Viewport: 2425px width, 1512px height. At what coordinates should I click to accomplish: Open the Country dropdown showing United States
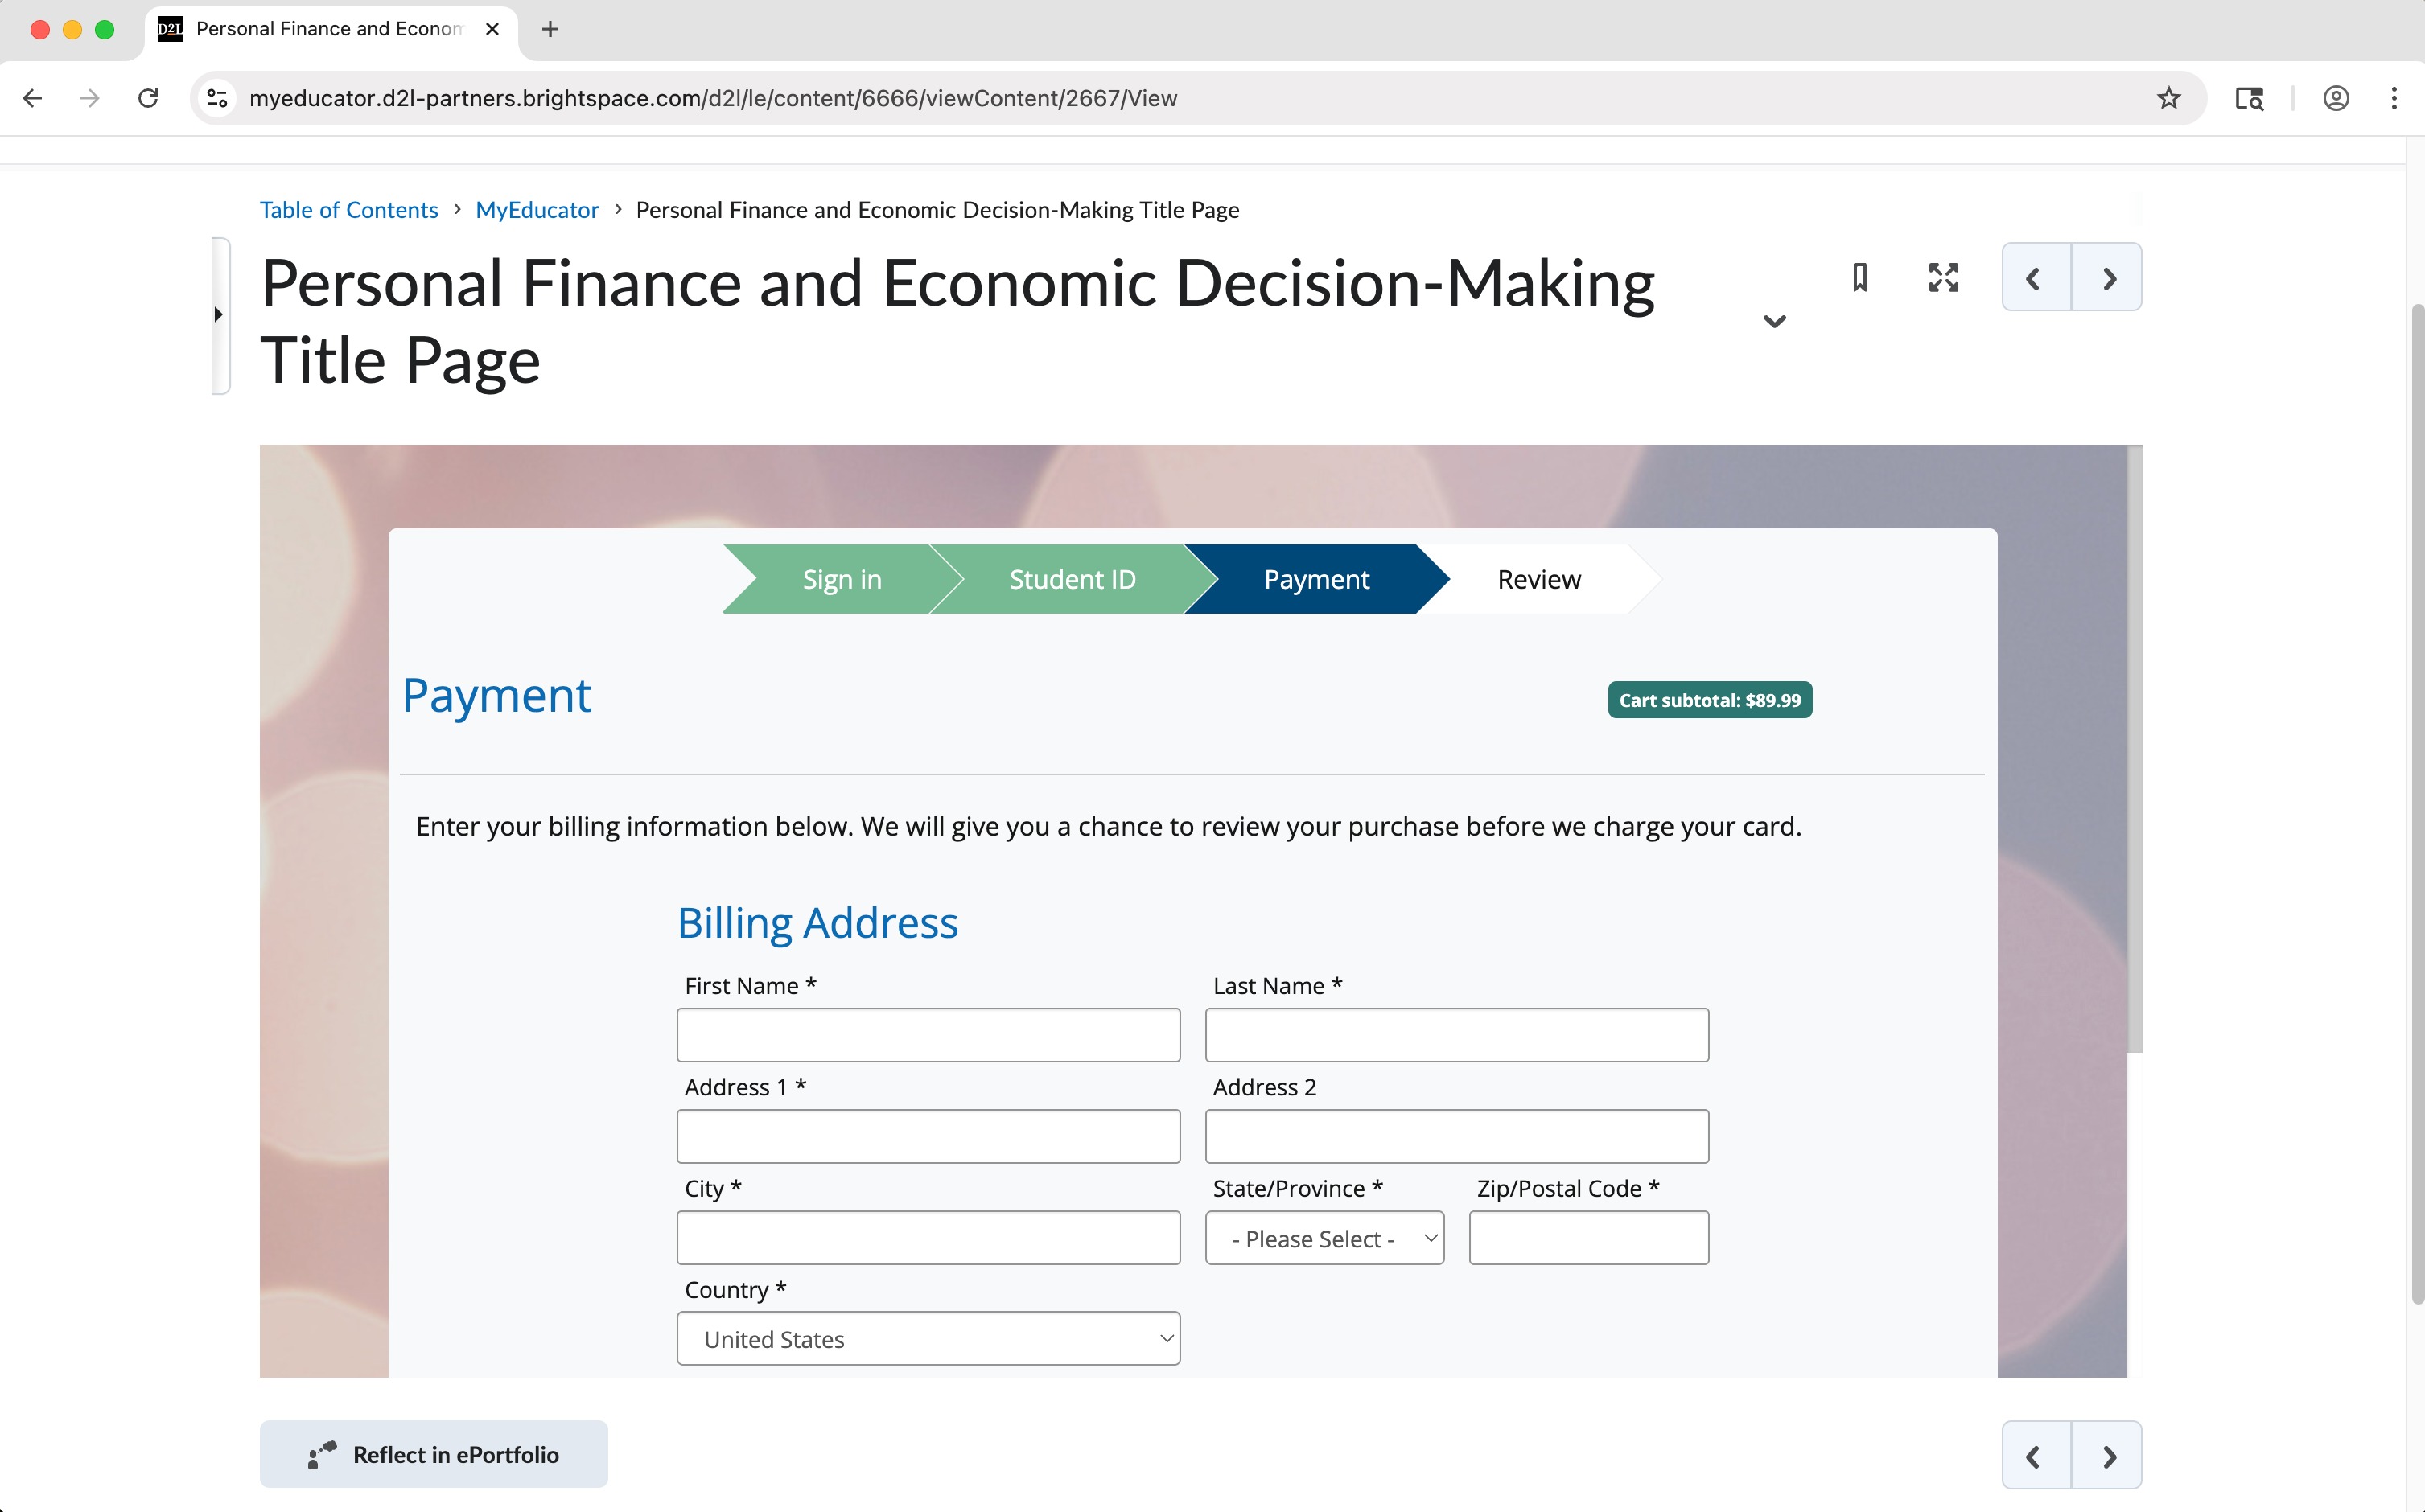coord(928,1338)
